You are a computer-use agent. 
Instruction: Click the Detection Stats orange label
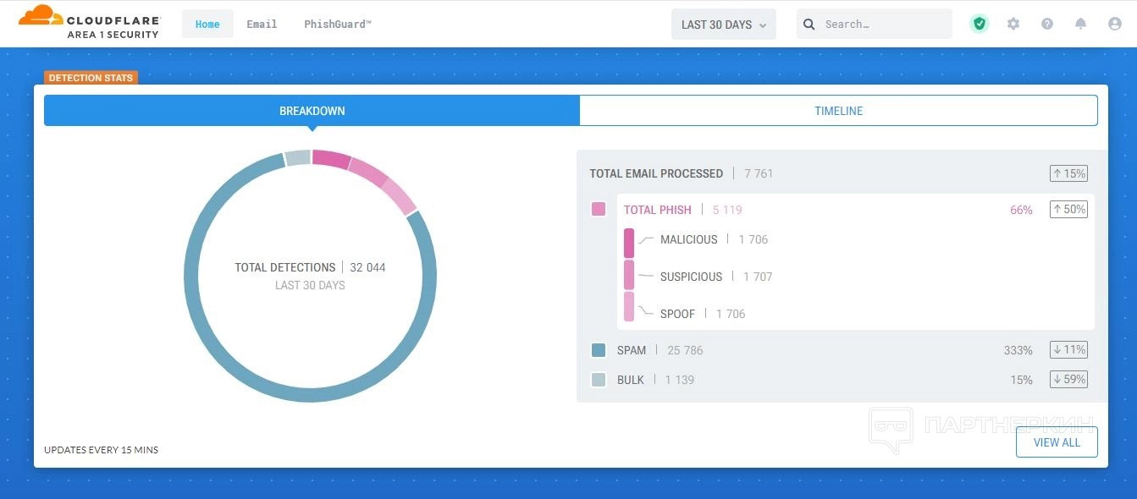click(x=91, y=78)
